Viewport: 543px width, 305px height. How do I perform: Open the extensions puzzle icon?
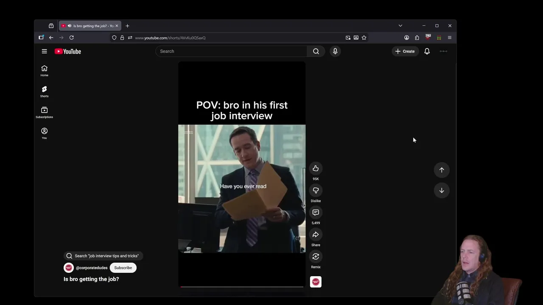point(417,38)
